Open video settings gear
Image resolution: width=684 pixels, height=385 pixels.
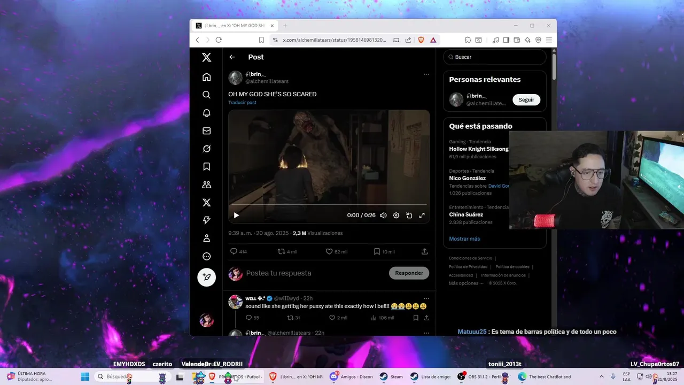pos(396,215)
